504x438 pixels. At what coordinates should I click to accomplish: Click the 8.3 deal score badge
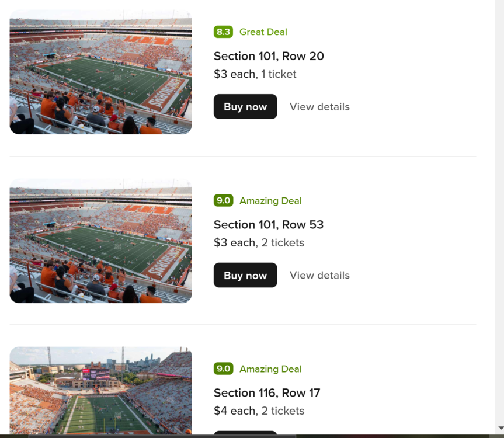[223, 32]
